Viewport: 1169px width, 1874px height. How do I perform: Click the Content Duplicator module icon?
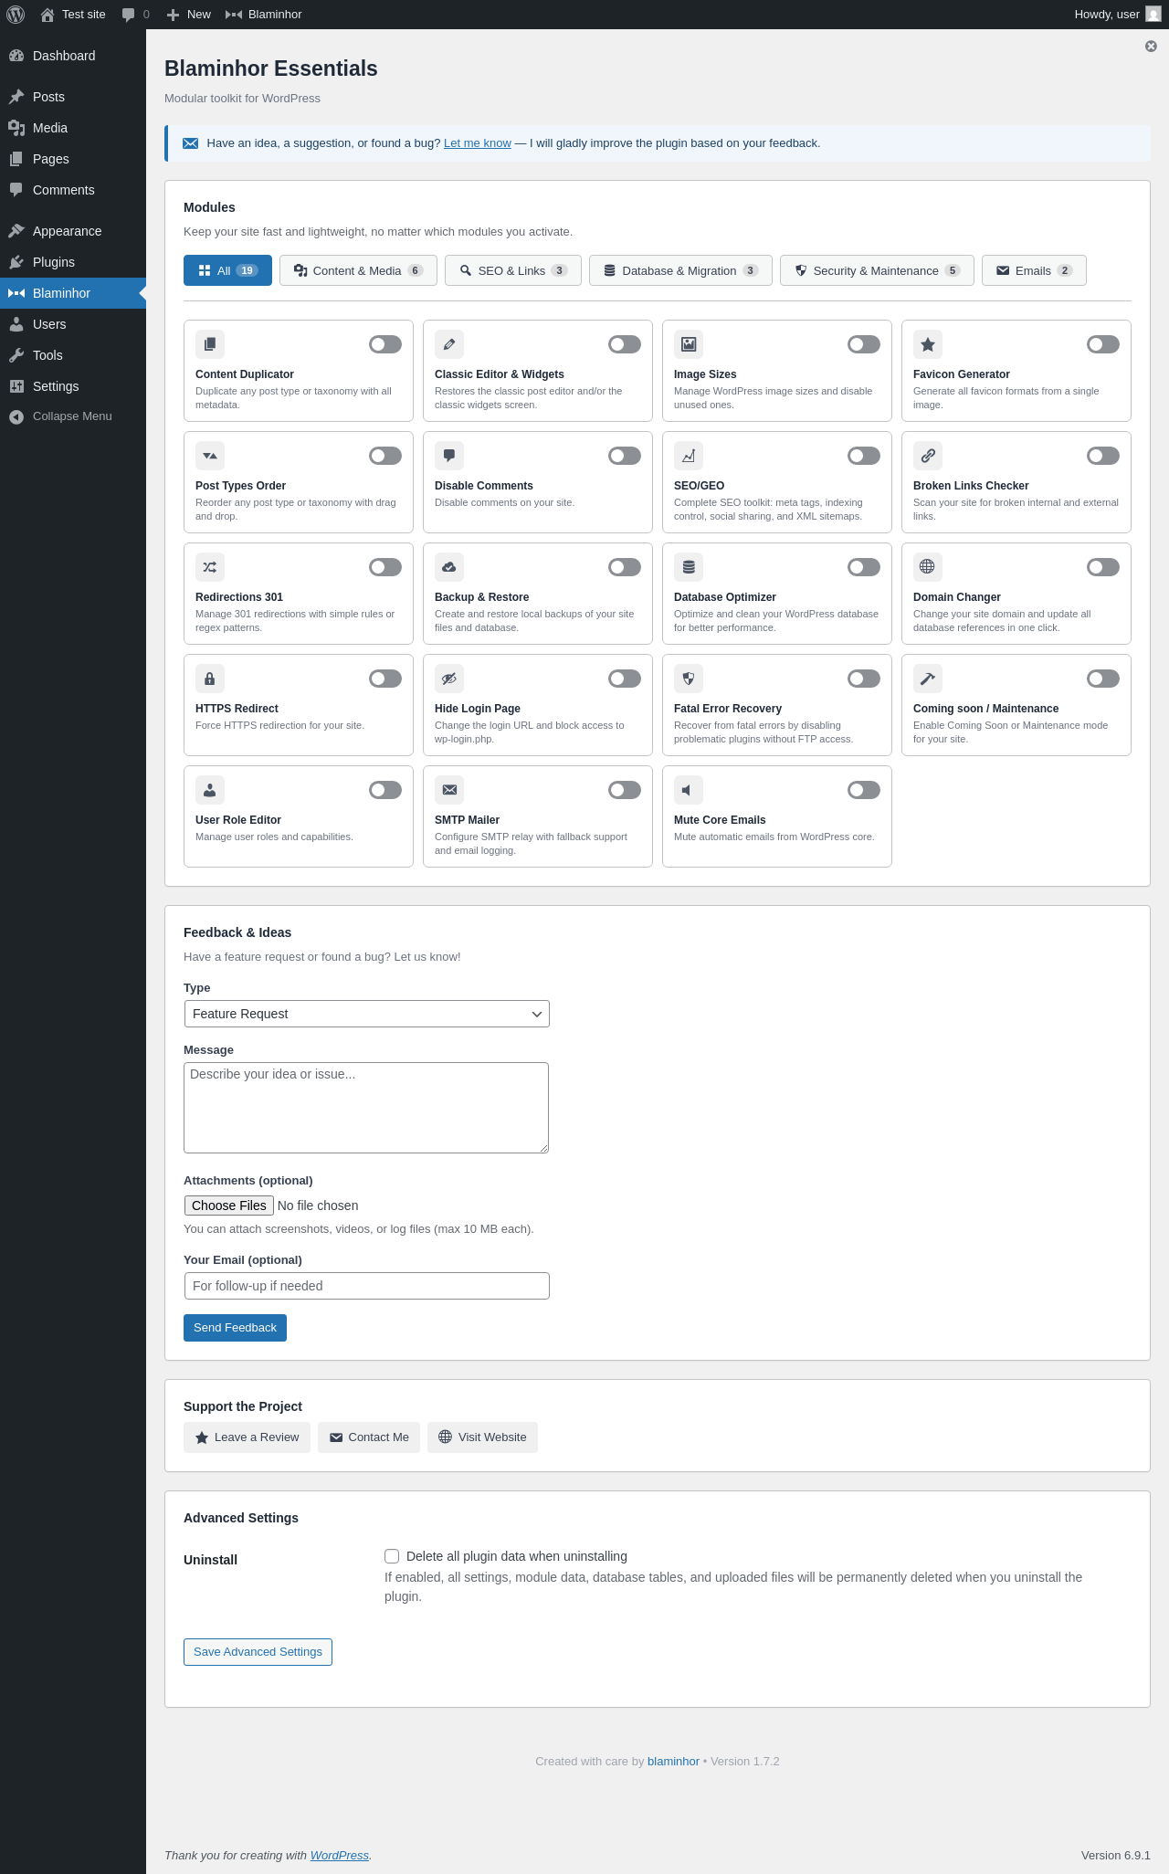click(x=210, y=344)
